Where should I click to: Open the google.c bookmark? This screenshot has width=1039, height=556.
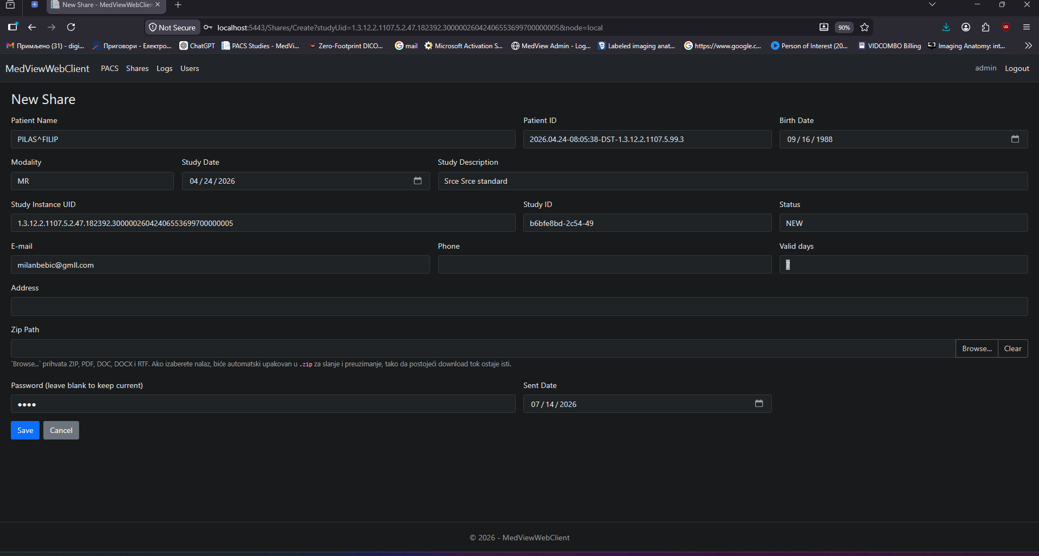pyautogui.click(x=723, y=46)
